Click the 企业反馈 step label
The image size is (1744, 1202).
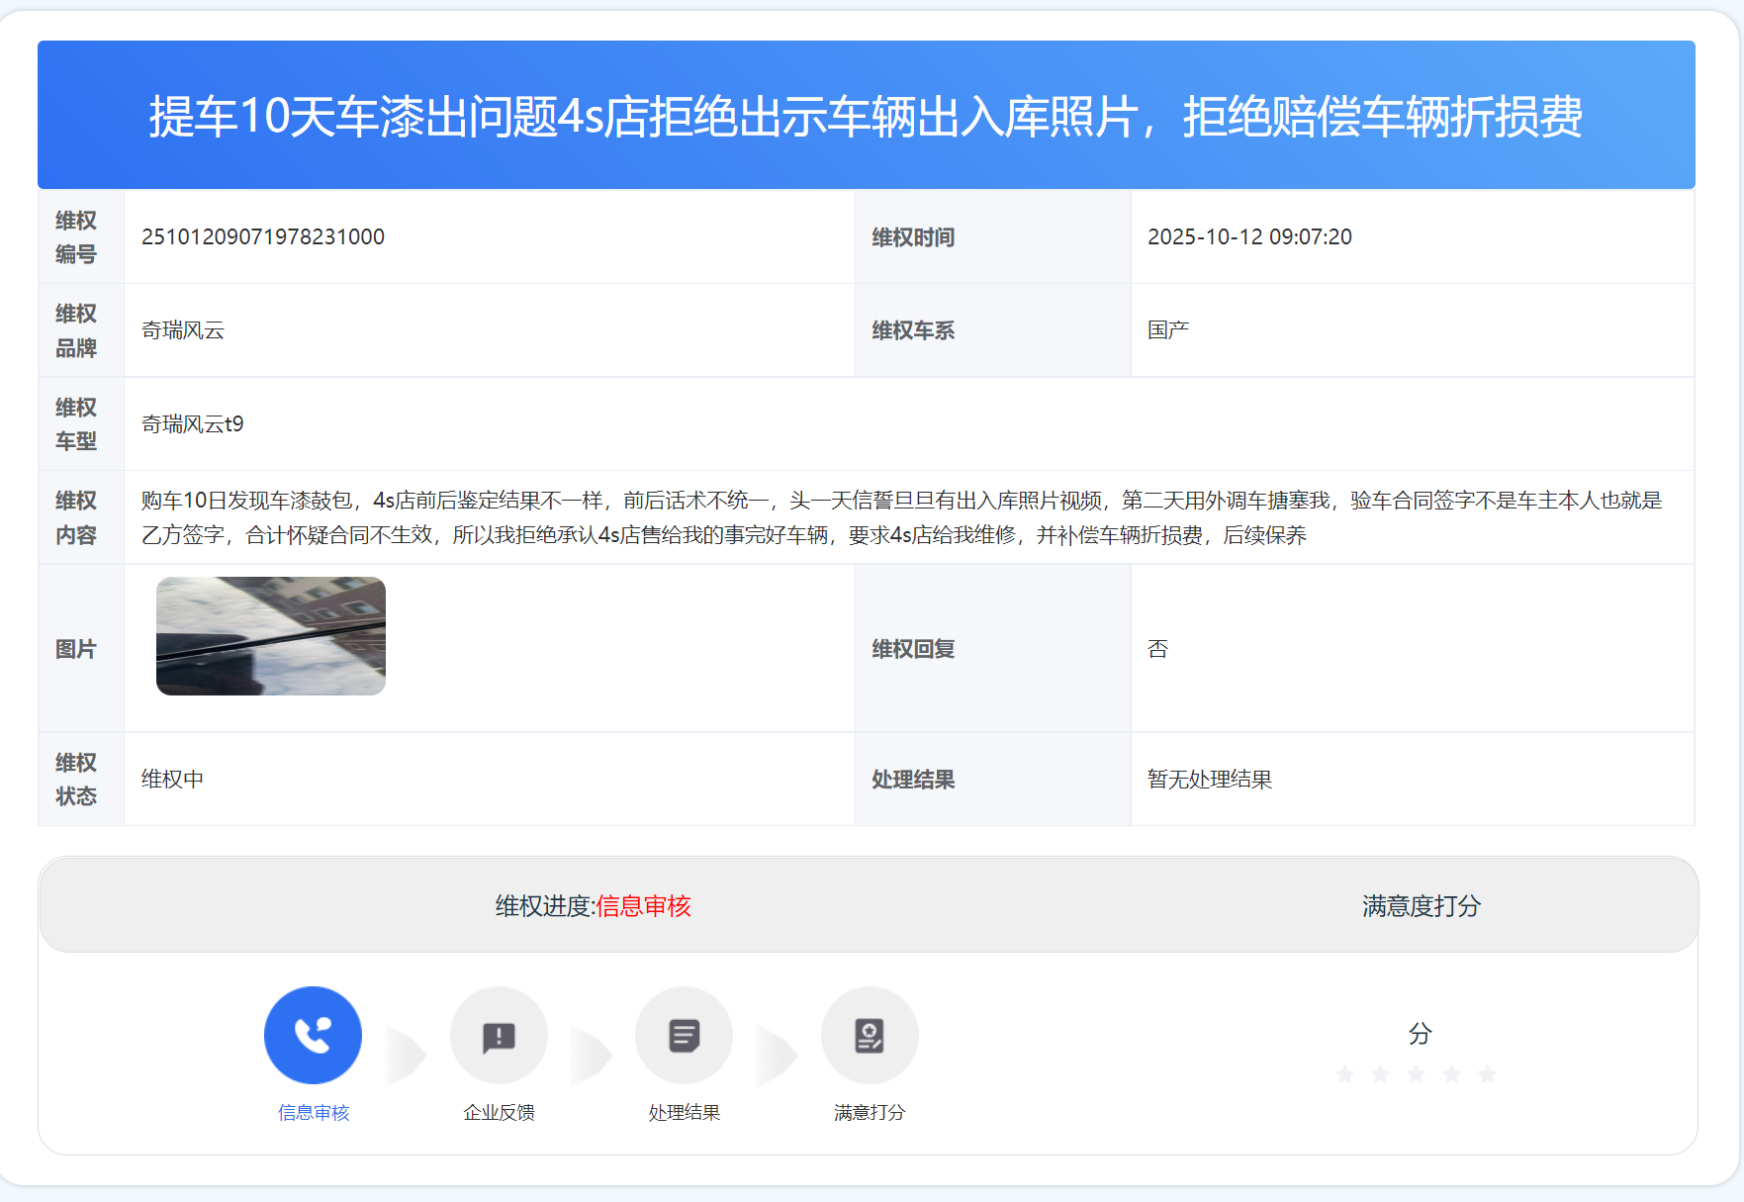point(499,1113)
